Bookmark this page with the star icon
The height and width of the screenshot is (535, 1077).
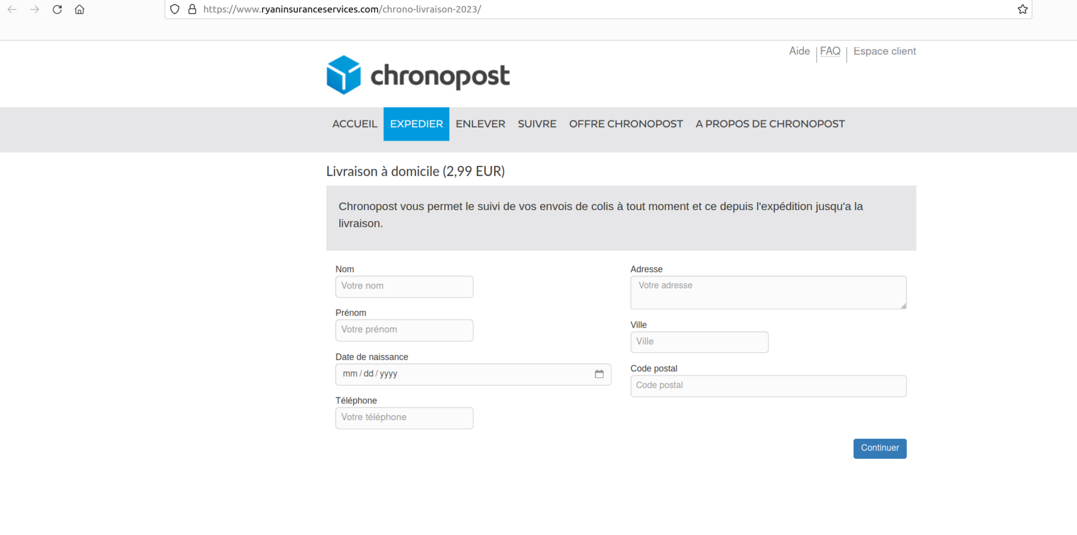click(x=1023, y=10)
